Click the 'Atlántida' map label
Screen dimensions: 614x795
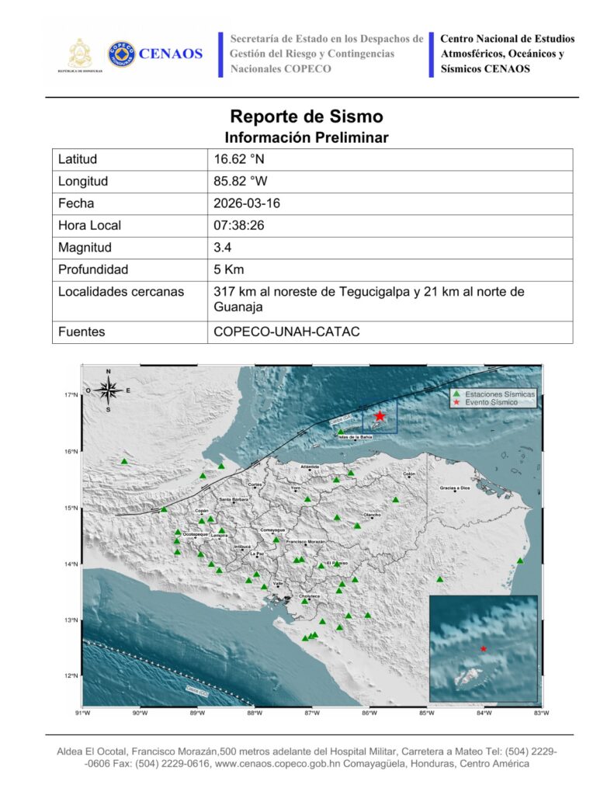click(x=310, y=467)
